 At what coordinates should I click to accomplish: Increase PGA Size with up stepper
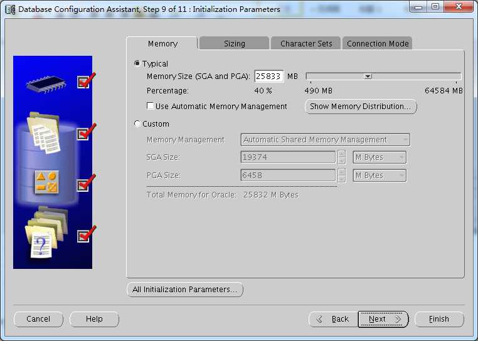(x=342, y=172)
